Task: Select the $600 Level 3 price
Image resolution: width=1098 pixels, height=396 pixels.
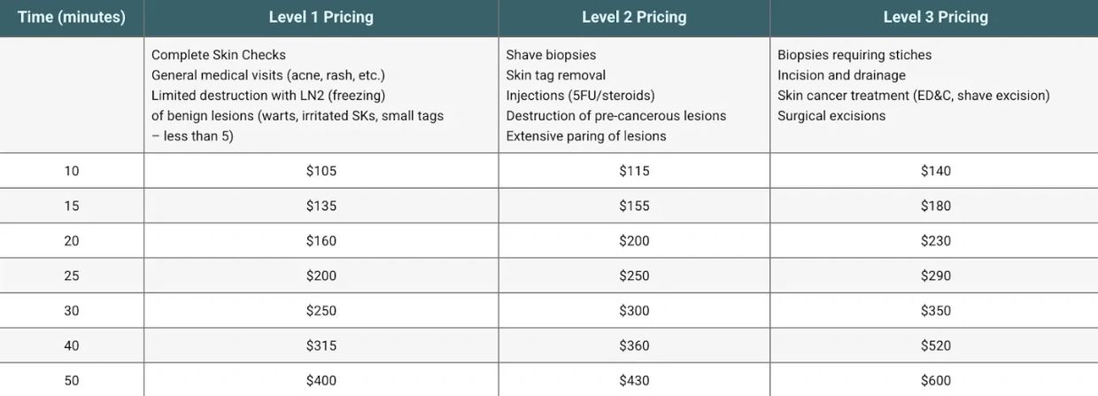Action: pyautogui.click(x=936, y=381)
